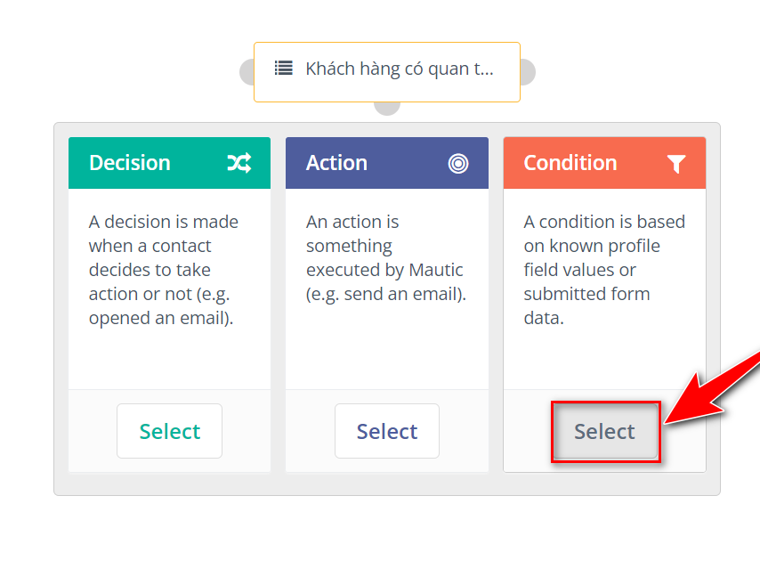Click the right connector dot of the source node
The image size is (760, 569).
pyautogui.click(x=528, y=72)
